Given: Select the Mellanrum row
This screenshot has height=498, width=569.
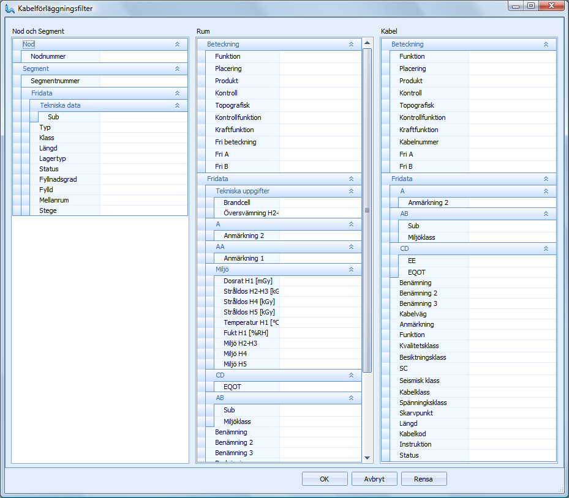Looking at the screenshot, I should click(x=108, y=200).
